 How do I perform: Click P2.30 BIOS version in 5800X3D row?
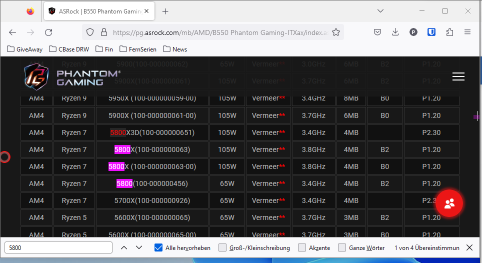point(431,132)
